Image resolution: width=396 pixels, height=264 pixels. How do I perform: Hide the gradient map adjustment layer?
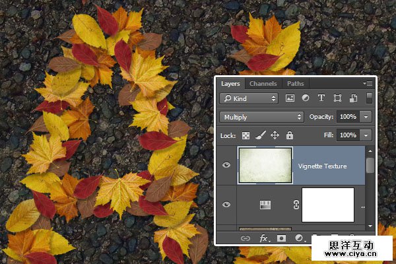point(227,205)
